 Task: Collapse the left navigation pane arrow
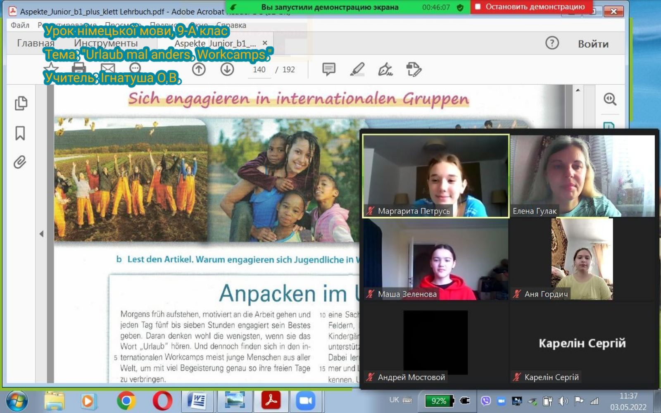coord(41,234)
